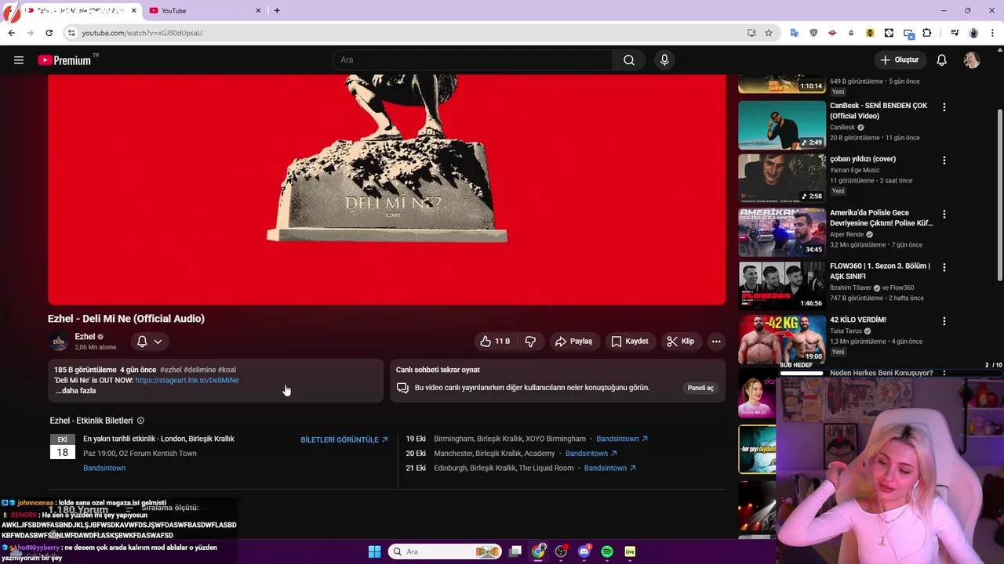Open the BİLETLERİ GÖRÜNTÜLE tickets link
Viewport: 1004px width, 564px height.
coord(344,440)
